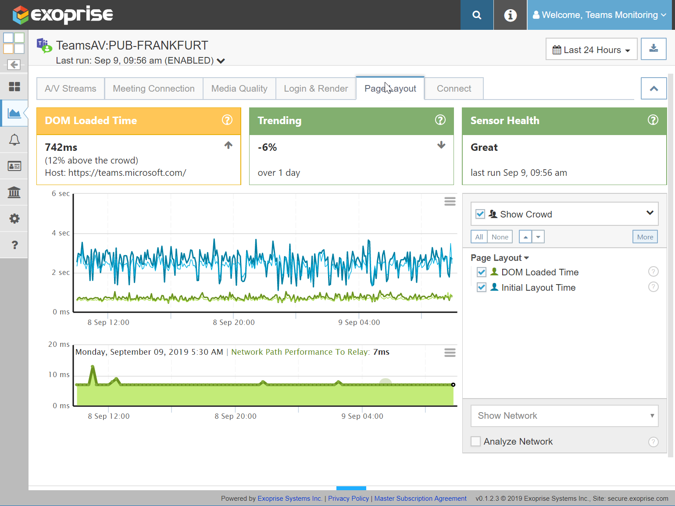Image resolution: width=675 pixels, height=506 pixels.
Task: Click the small up-triangle button
Action: click(525, 237)
